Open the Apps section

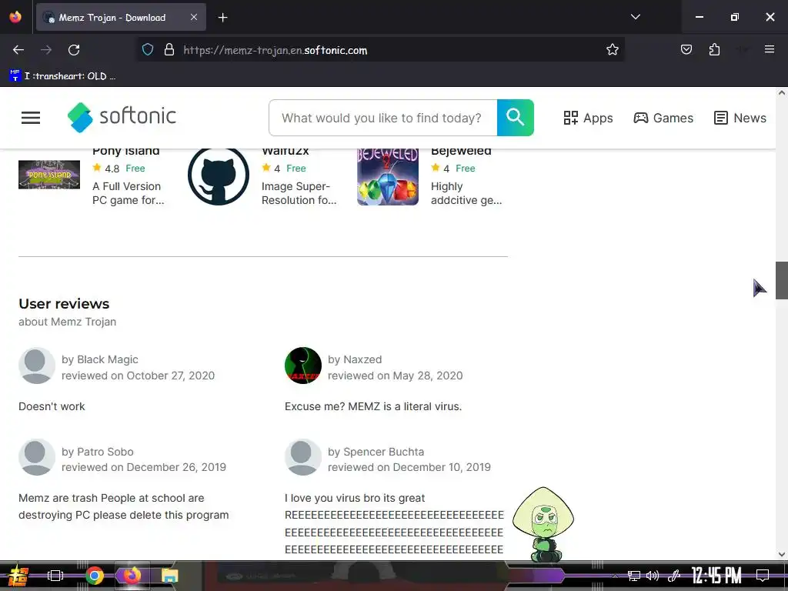[x=588, y=118]
